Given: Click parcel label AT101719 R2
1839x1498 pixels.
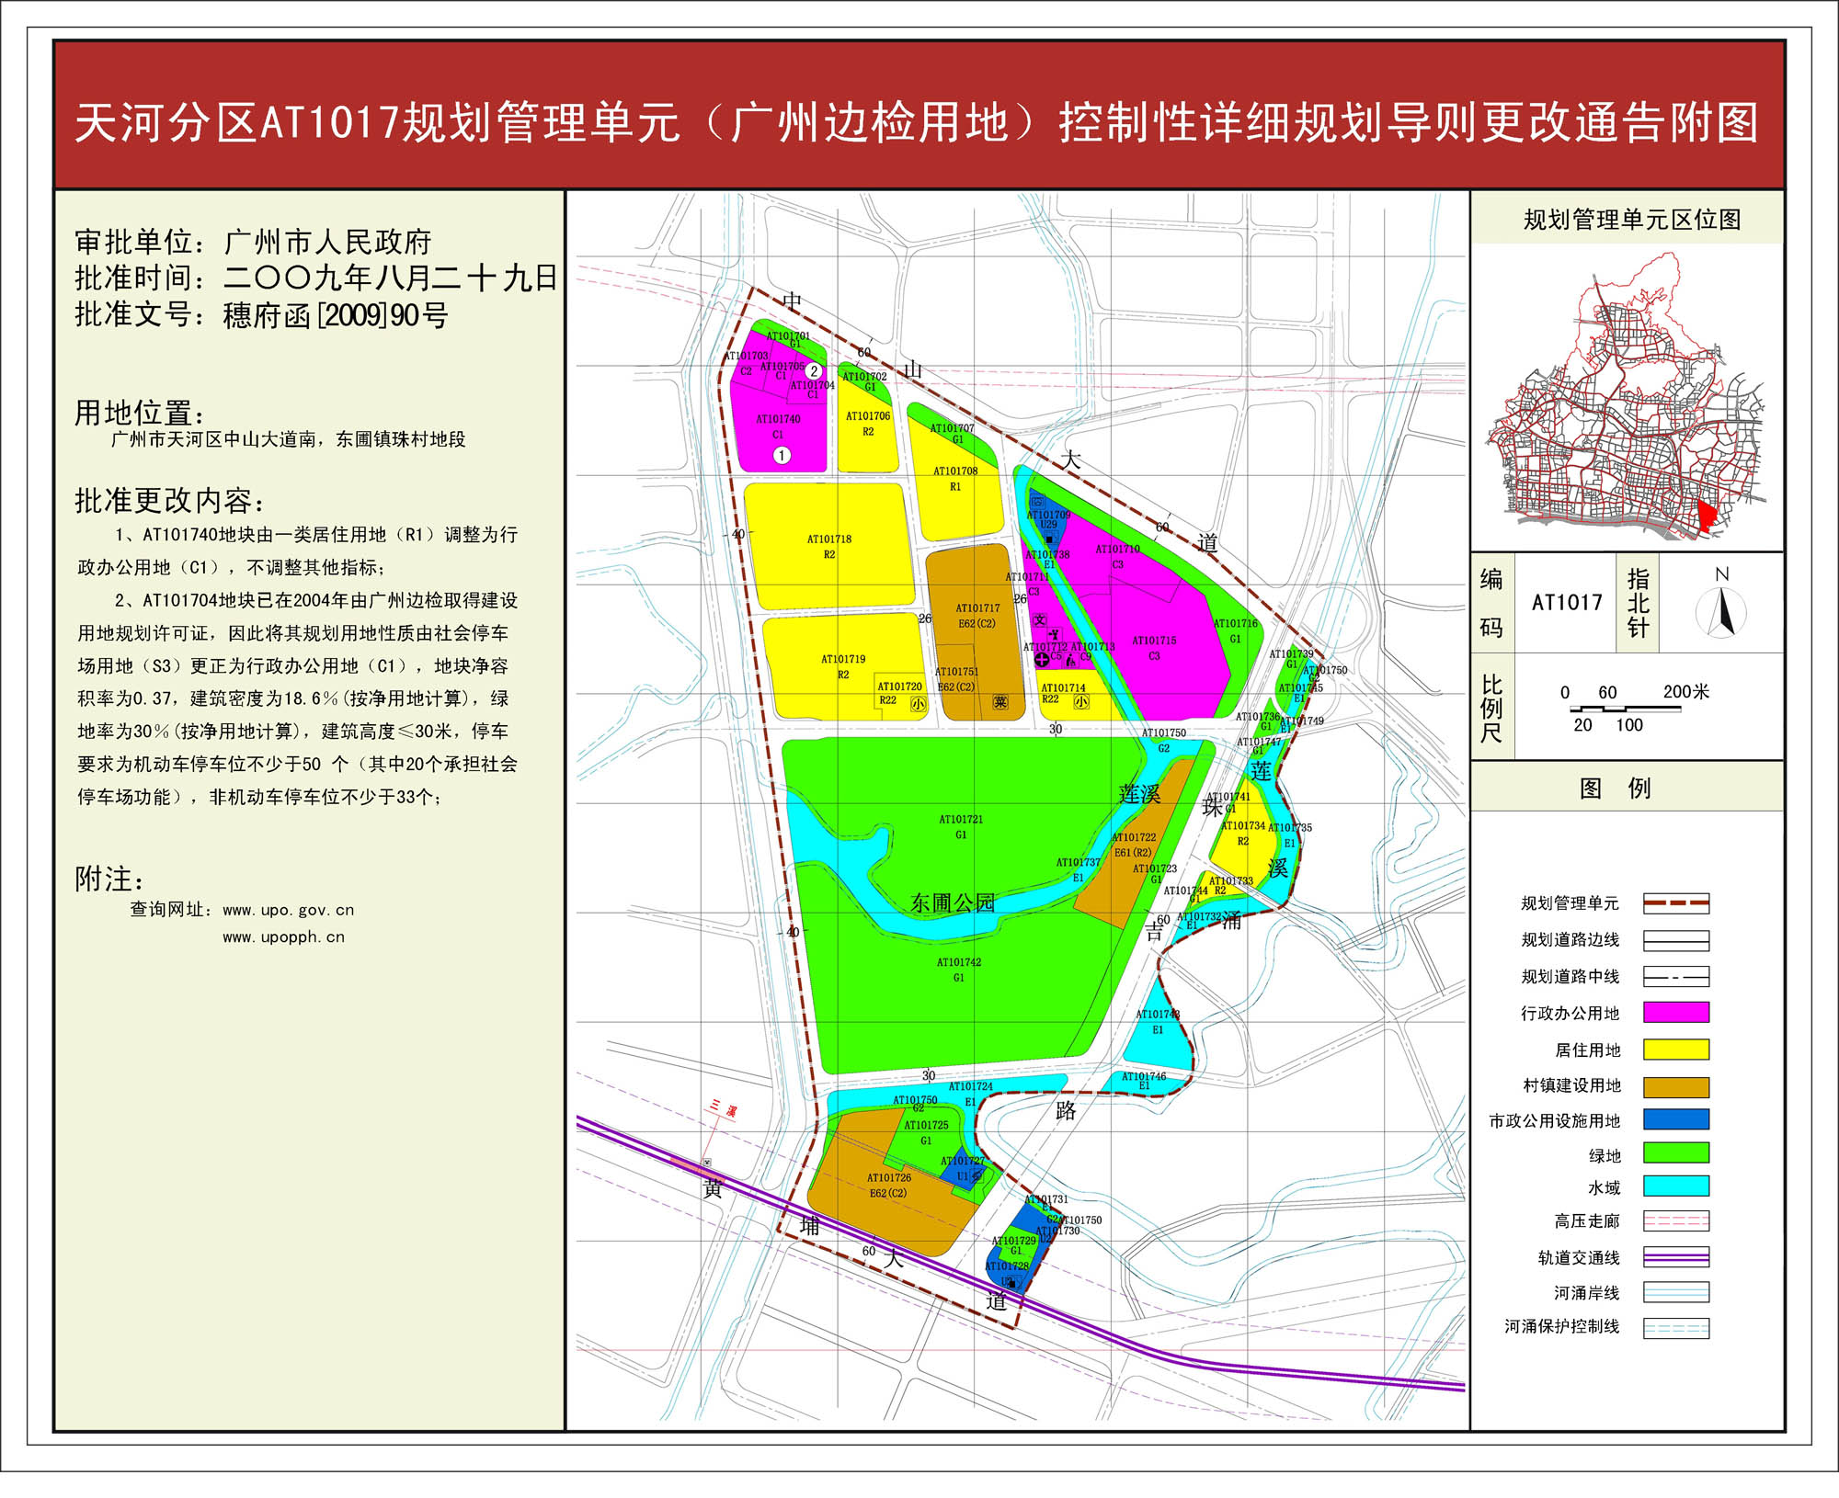Looking at the screenshot, I should (x=843, y=666).
